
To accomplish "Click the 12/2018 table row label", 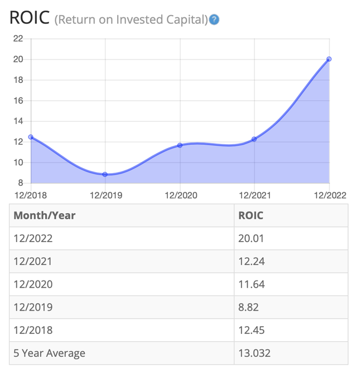I will coord(33,329).
